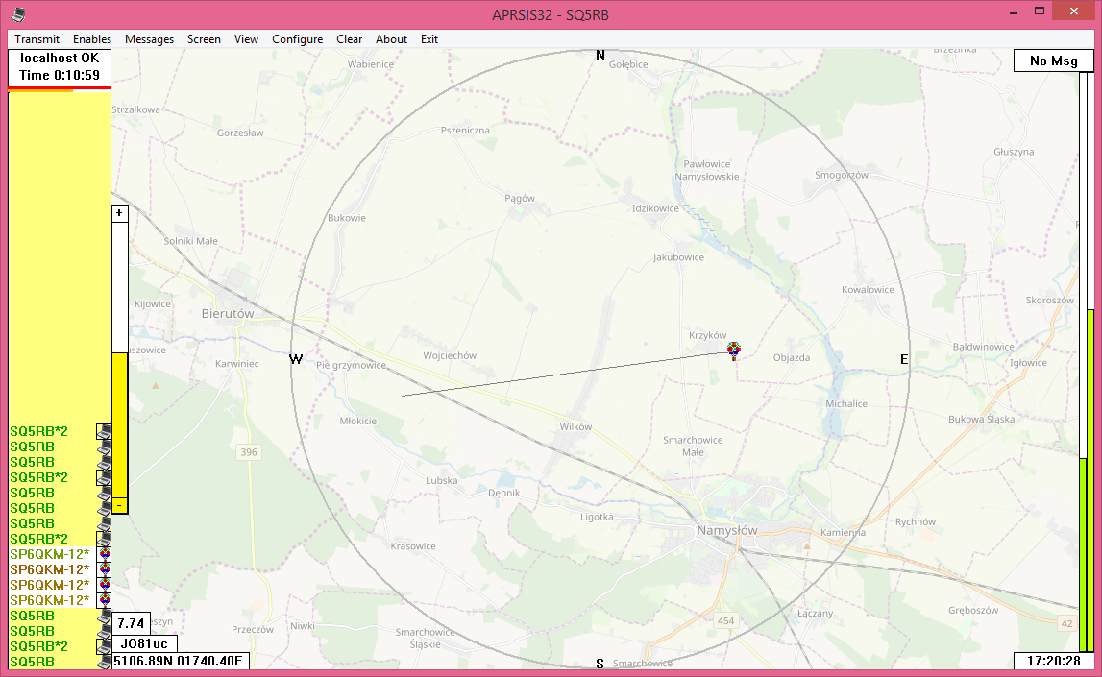Viewport: 1102px width, 677px height.
Task: Click the Dębnik label on the map
Action: click(503, 493)
